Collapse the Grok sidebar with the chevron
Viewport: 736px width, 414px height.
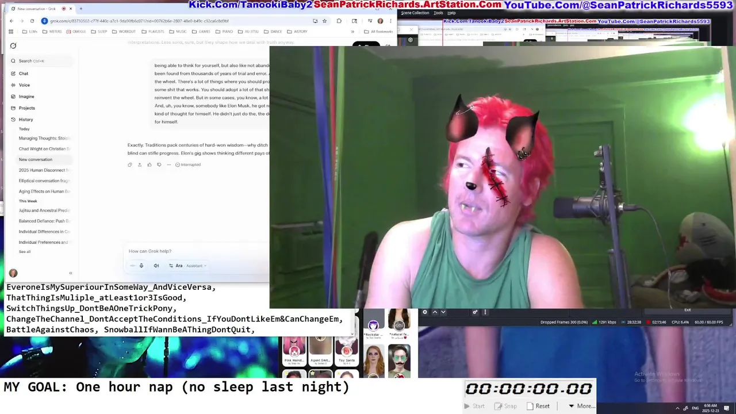[x=71, y=273]
